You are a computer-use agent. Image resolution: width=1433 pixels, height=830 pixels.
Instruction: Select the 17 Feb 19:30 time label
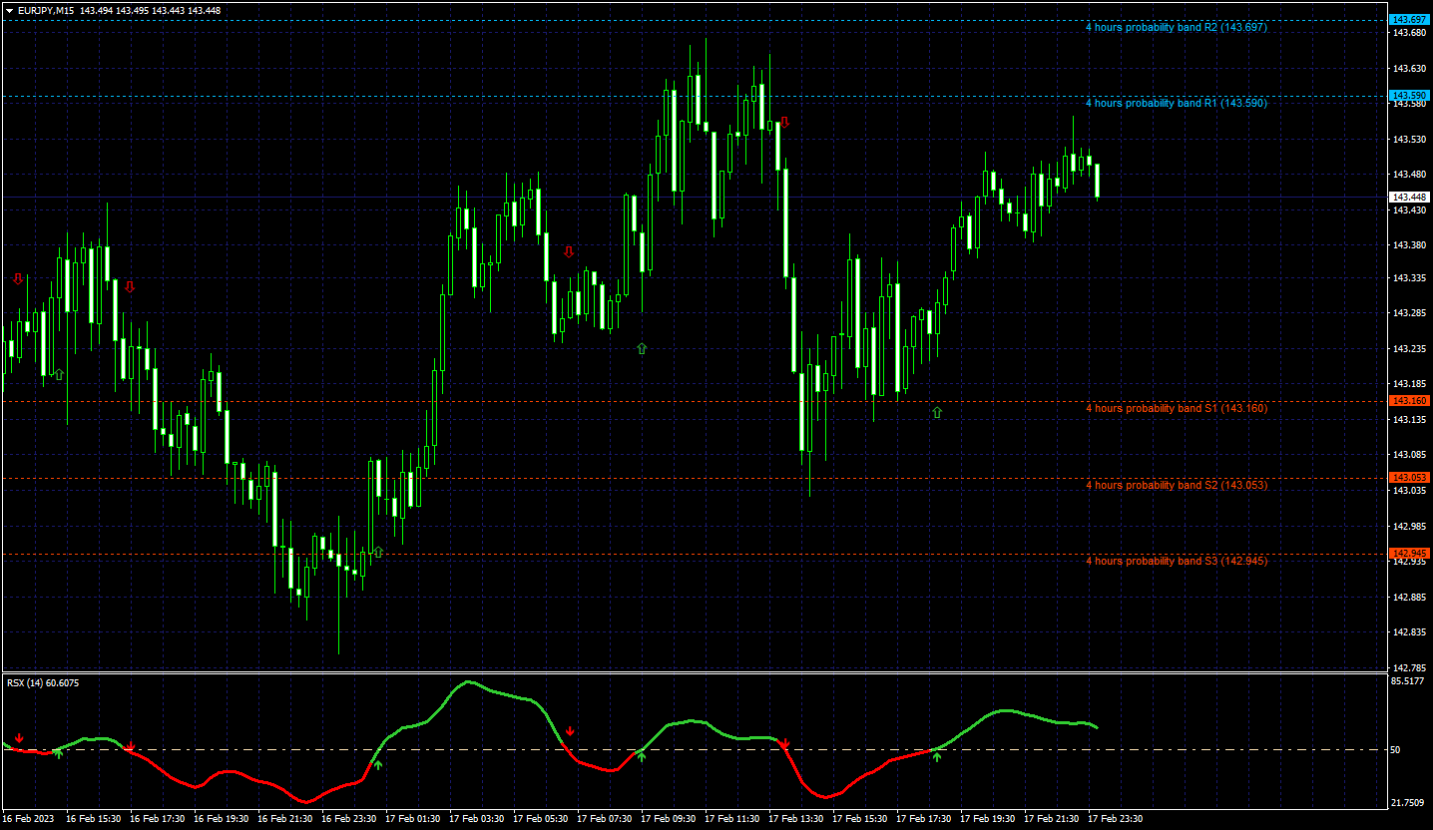pos(988,819)
